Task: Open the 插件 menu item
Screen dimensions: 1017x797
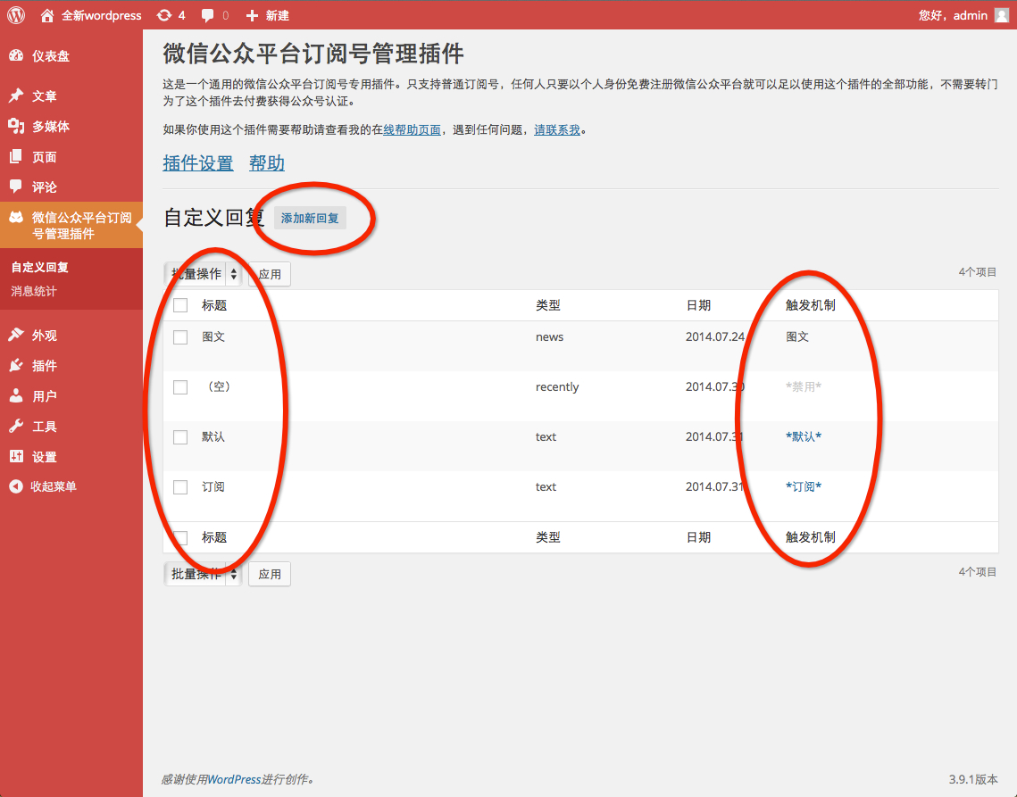Action: [x=44, y=366]
